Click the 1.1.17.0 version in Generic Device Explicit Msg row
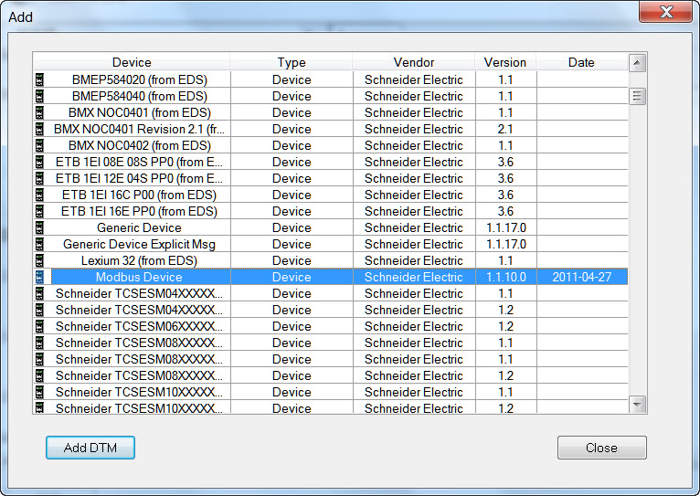 tap(505, 245)
